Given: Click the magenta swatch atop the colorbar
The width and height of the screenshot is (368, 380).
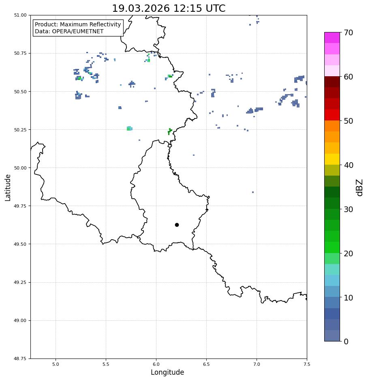Looking at the screenshot, I should (x=332, y=38).
